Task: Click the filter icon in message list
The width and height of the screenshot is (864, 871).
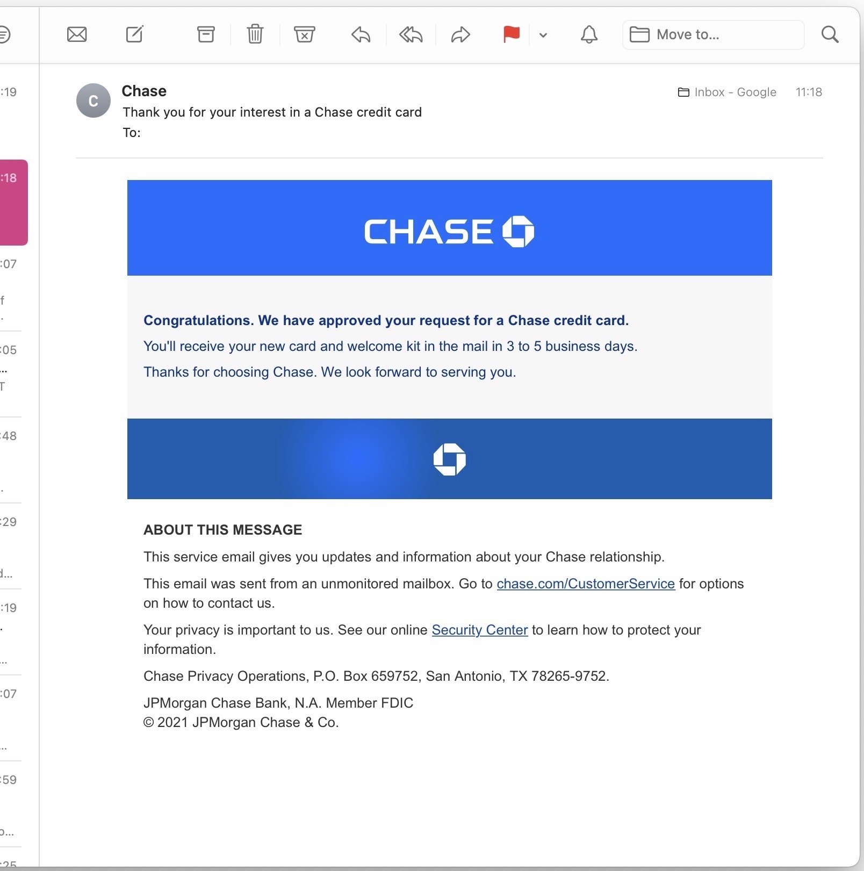Action: 4,35
